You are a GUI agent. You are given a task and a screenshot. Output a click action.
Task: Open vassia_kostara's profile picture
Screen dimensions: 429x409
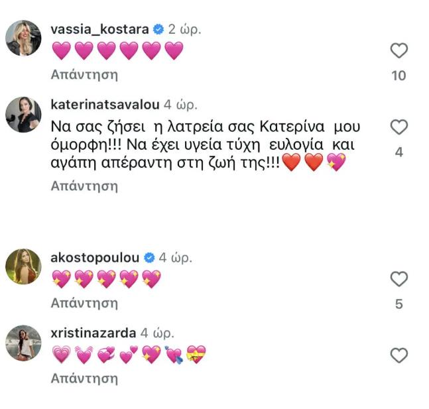point(24,38)
